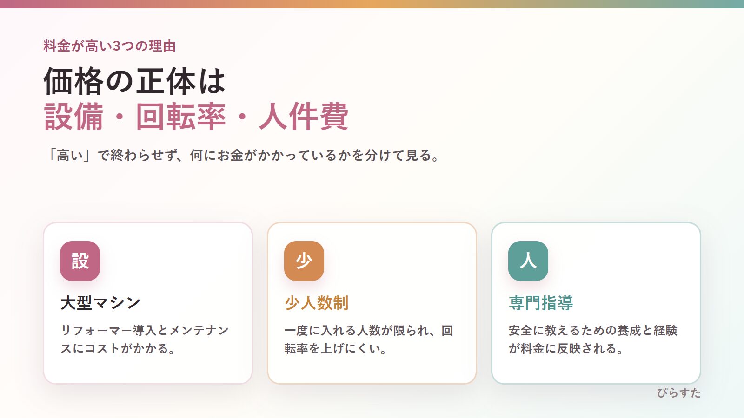Click the 料金が高い3つの理由 subtitle label
Viewport: 744px width, 418px height.
110,46
